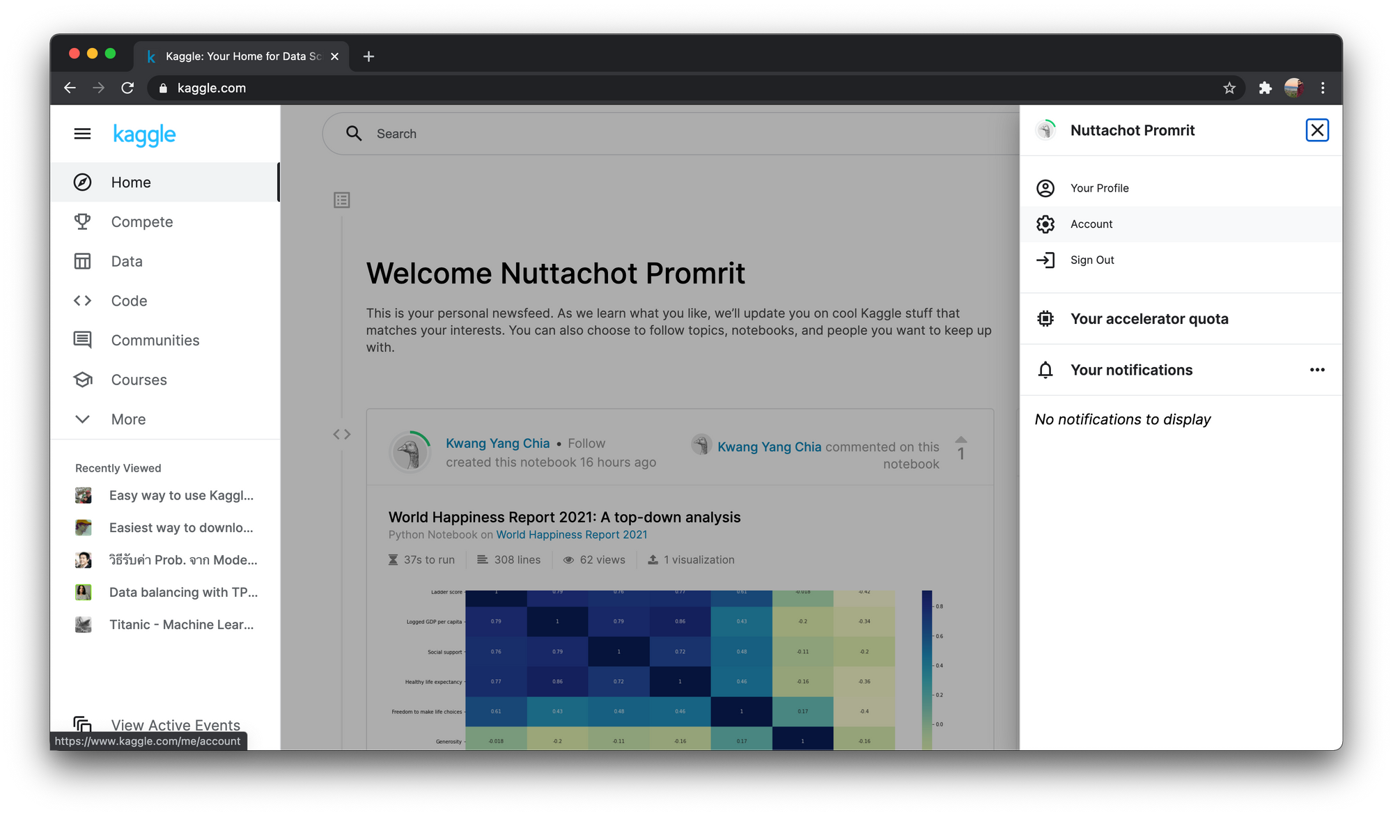Open the browser extensions puzzle icon
Screen dimensions: 1393x817
pos(1265,88)
